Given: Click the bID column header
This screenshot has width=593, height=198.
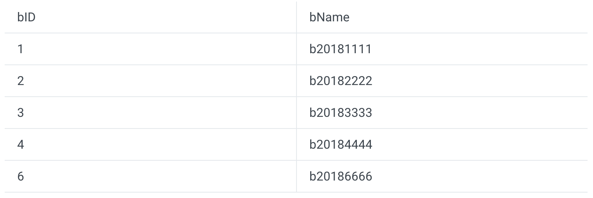Looking at the screenshot, I should pos(26,17).
